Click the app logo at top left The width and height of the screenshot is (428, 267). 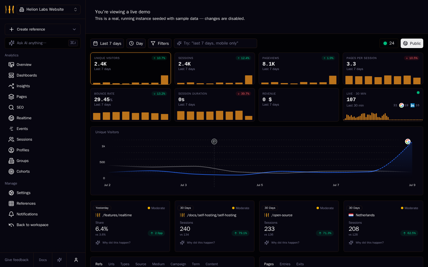pos(10,9)
